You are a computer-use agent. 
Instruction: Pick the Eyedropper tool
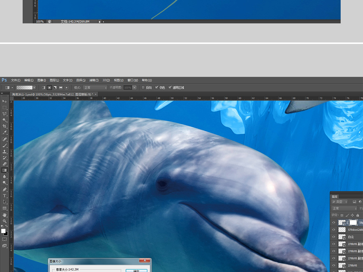tap(5, 133)
